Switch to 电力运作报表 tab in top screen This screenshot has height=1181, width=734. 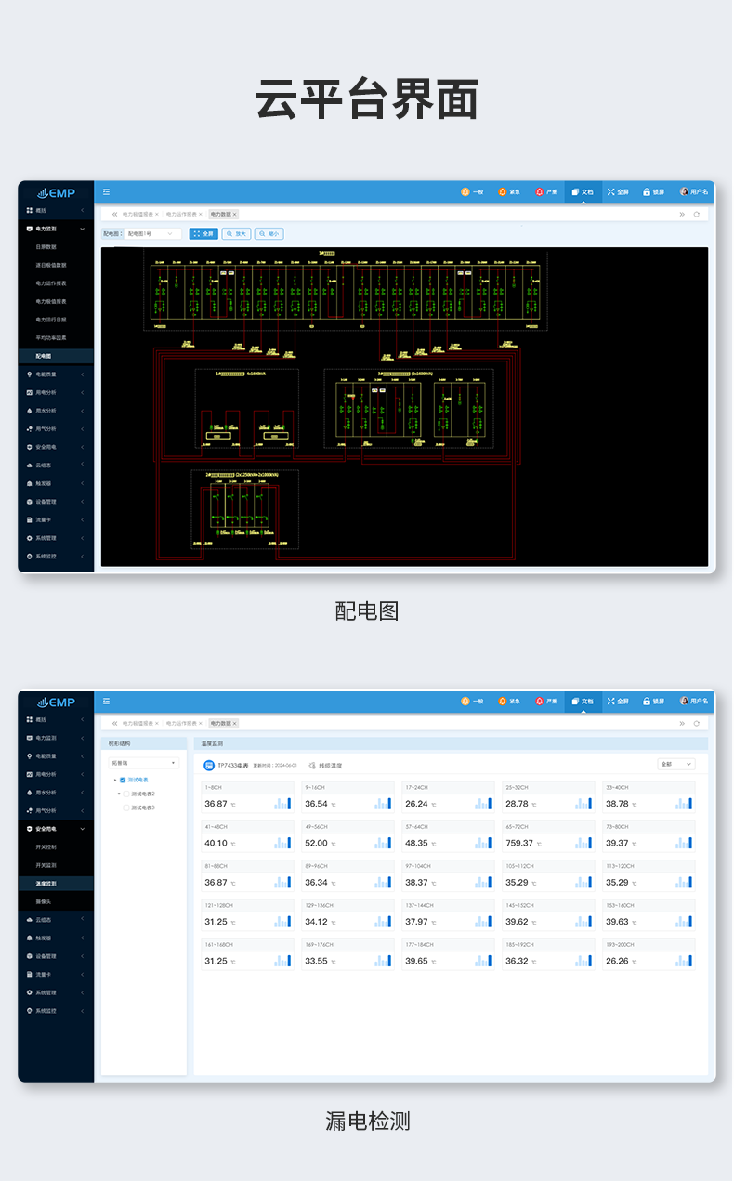[x=181, y=214]
